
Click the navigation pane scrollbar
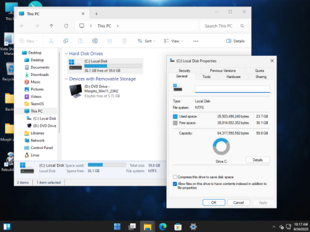coord(59,92)
